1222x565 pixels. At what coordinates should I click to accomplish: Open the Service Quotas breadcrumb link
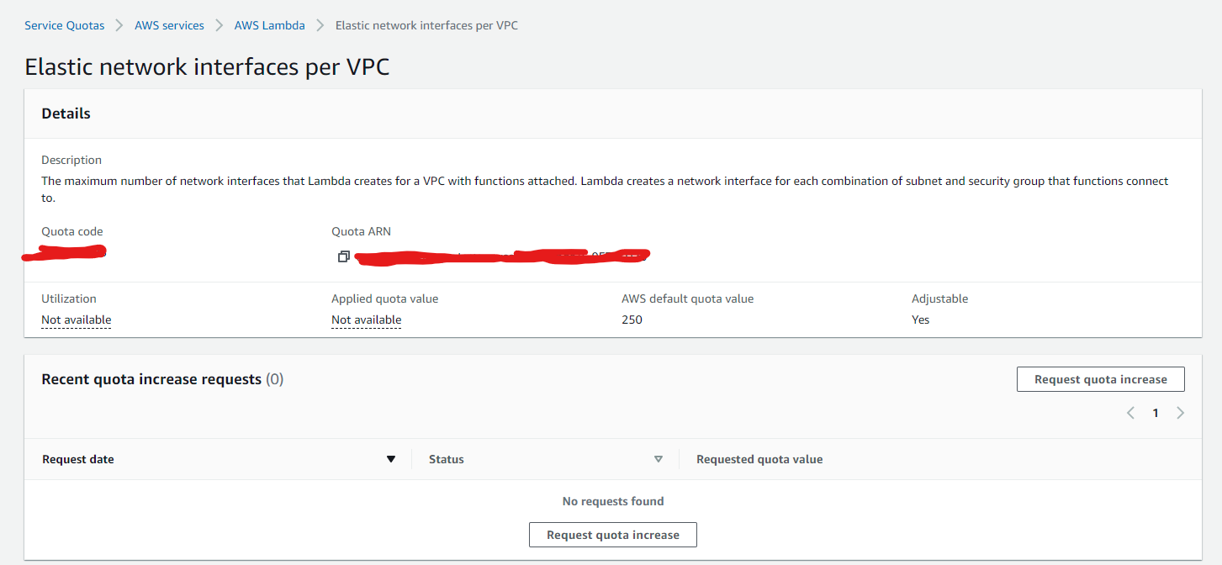(65, 25)
